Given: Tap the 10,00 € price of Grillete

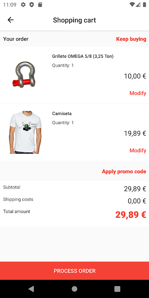Looking at the screenshot, I should click(135, 76).
